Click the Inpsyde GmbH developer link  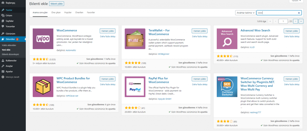pos(165,99)
